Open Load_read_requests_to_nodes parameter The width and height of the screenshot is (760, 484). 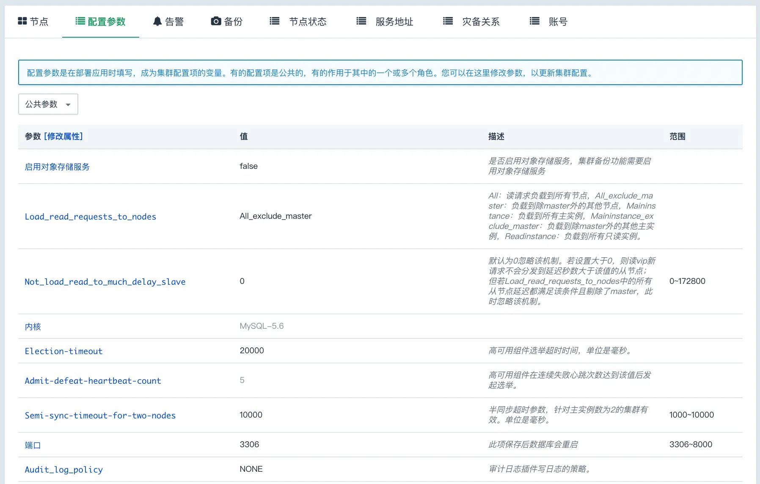point(90,217)
